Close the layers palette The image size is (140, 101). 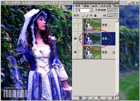(117, 2)
